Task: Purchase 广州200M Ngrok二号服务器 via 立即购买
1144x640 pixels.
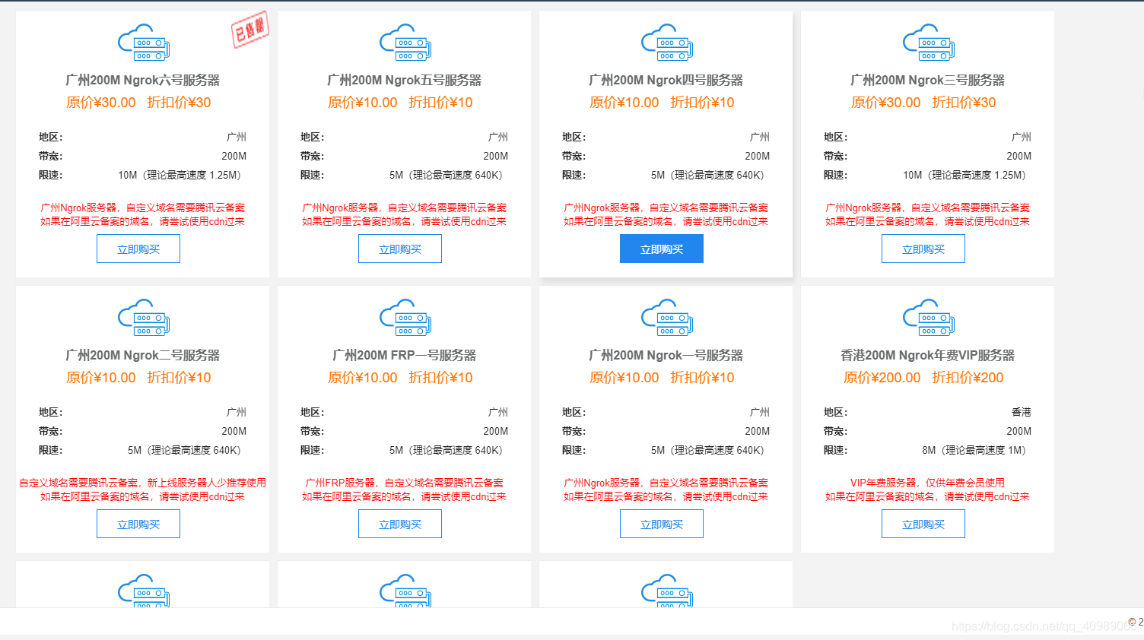Action: [138, 524]
